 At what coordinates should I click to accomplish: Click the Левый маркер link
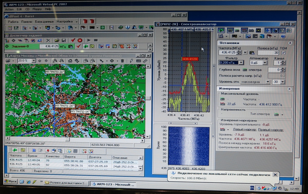(245, 130)
